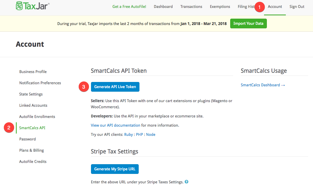Click Generate My Stripe URL button
This screenshot has height=191, width=313.
[x=115, y=169]
